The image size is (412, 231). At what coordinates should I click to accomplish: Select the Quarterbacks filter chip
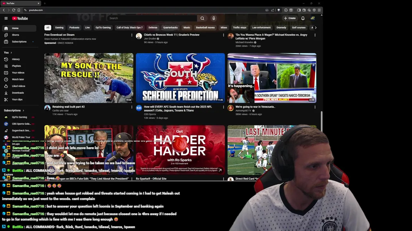pyautogui.click(x=170, y=28)
